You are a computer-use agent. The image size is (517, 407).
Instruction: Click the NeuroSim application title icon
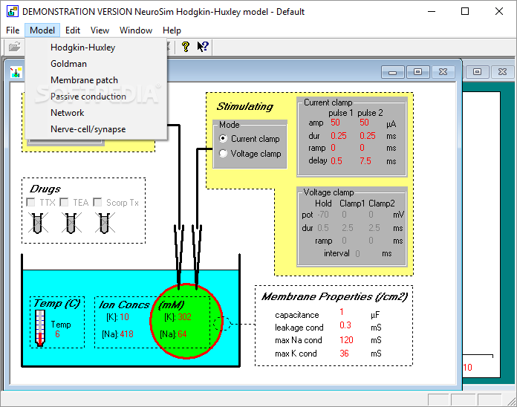click(12, 12)
